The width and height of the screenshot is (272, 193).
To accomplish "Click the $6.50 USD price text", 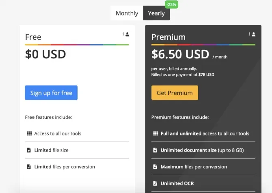I will pyautogui.click(x=180, y=54).
